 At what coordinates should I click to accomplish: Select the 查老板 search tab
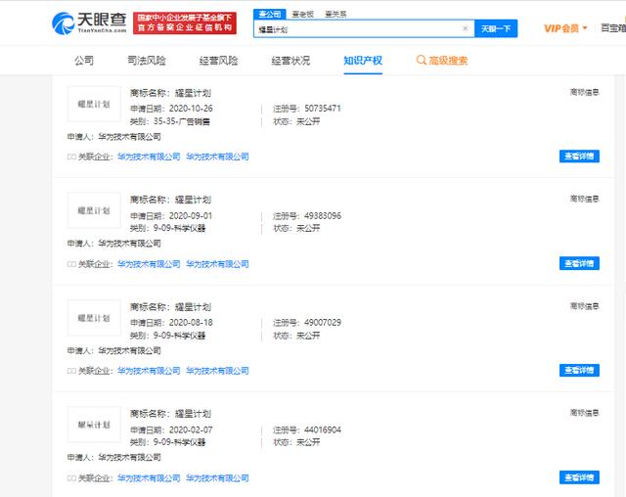click(302, 15)
